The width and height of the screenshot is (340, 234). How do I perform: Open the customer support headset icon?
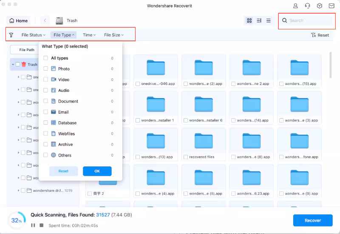(307, 6)
